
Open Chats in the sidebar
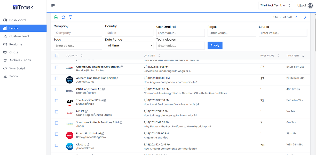coord(23,52)
